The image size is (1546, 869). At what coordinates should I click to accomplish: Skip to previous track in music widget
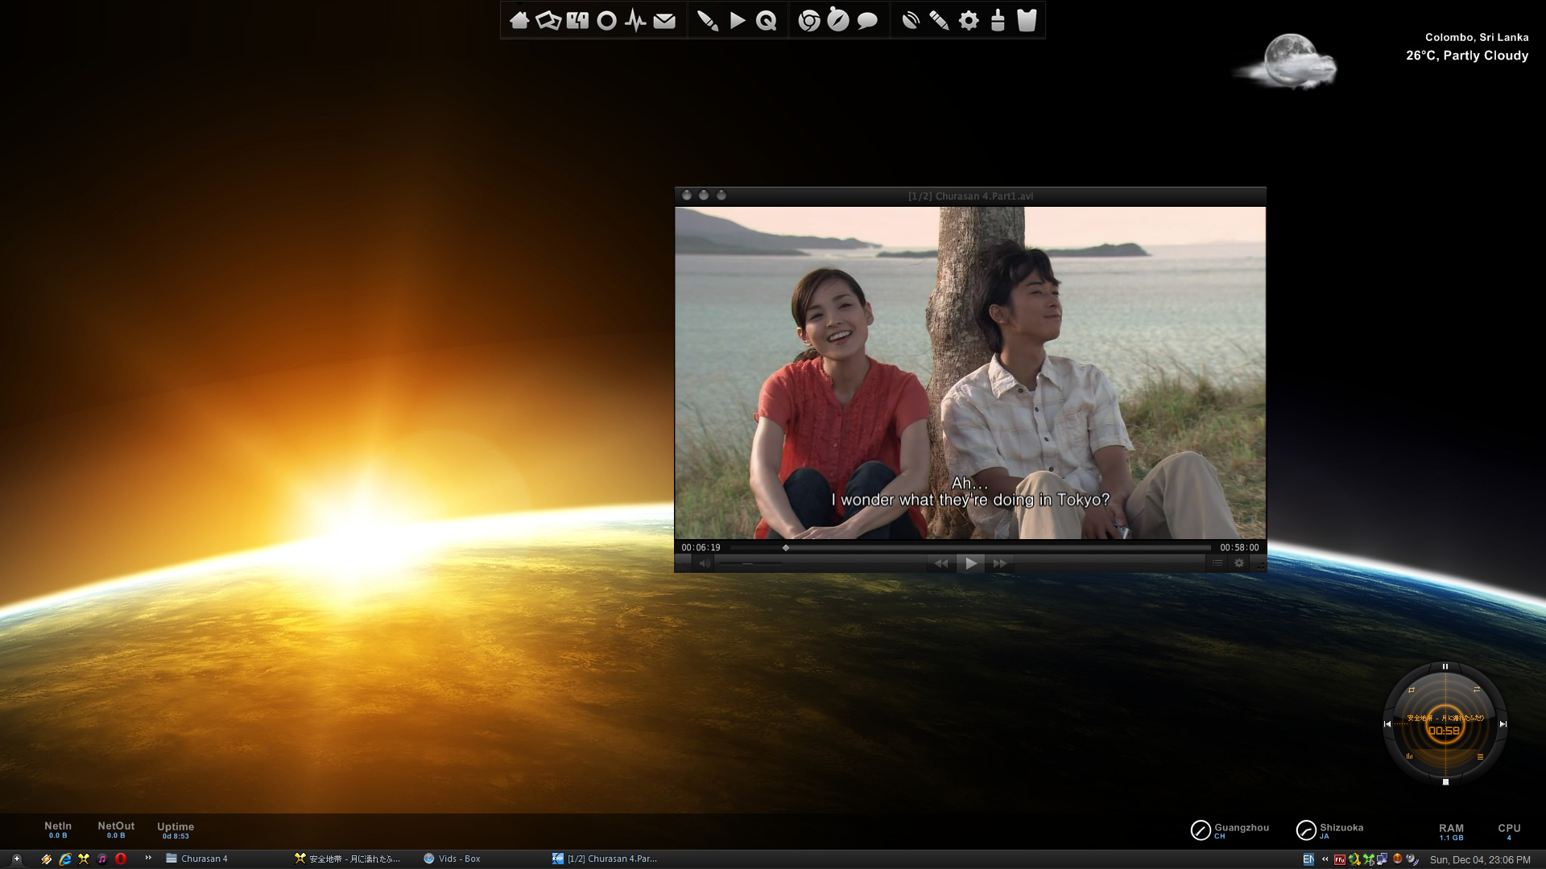pyautogui.click(x=1387, y=723)
